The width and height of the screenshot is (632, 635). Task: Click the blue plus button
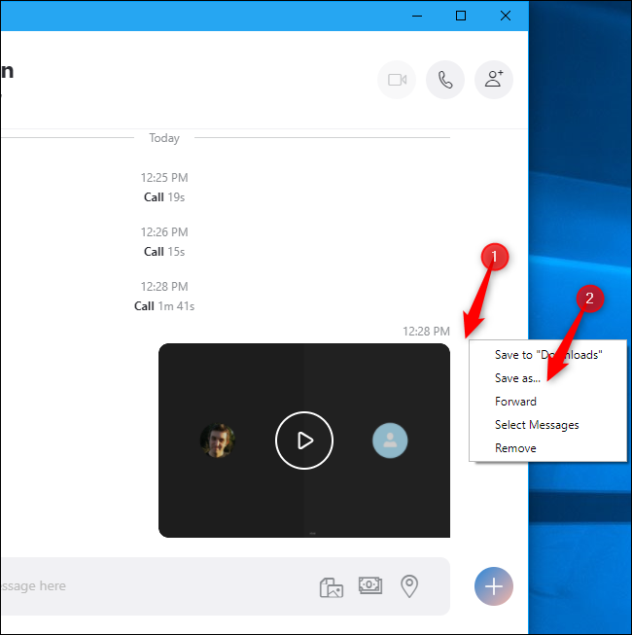tap(494, 585)
